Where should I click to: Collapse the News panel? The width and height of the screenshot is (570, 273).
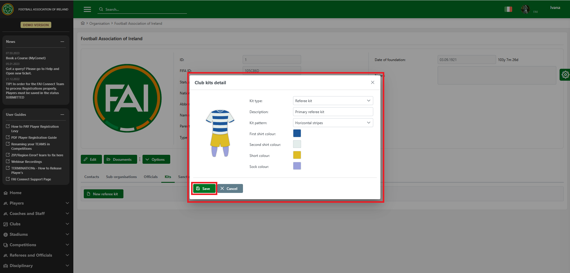click(x=62, y=42)
